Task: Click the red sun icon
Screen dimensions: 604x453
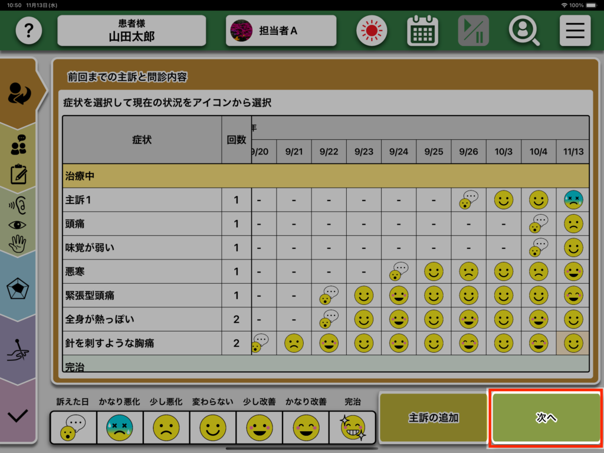Action: [x=372, y=31]
